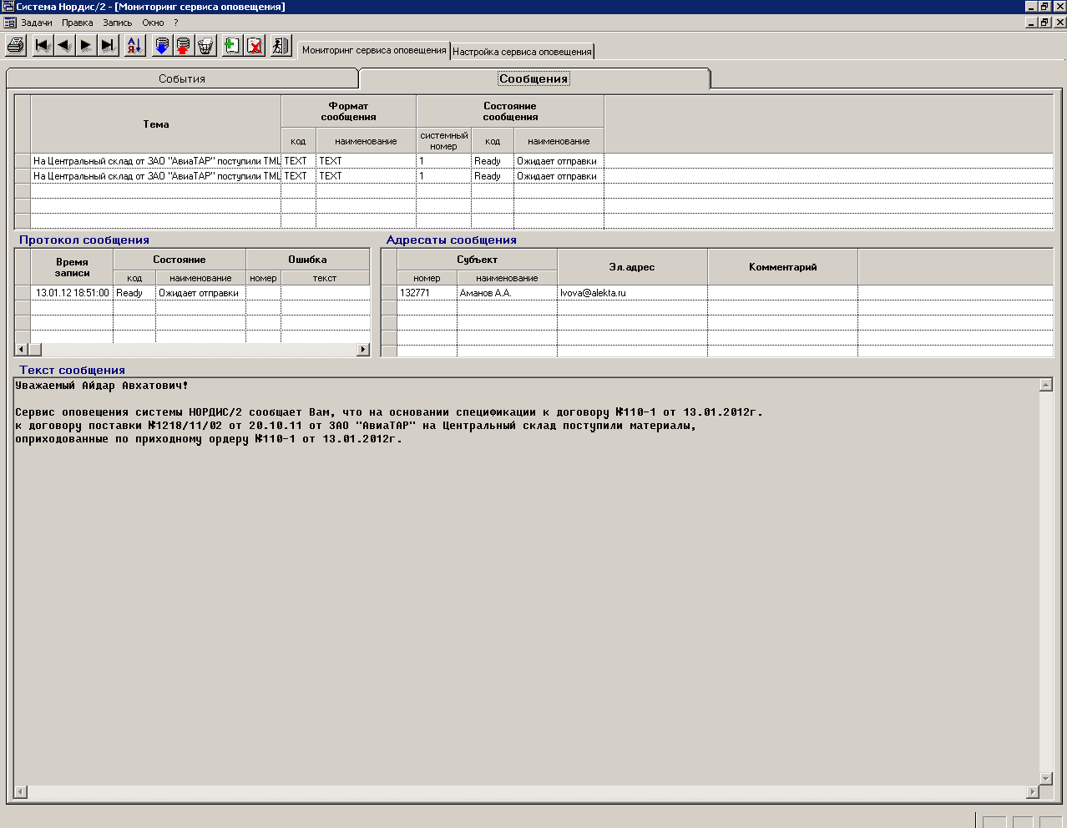
Task: Open the document control icon beside Задачи
Action: 10,23
